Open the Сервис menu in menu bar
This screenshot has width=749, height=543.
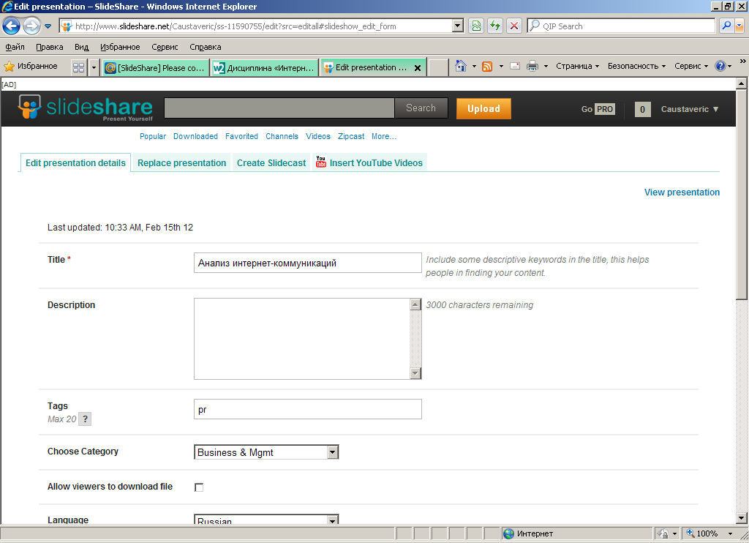(165, 47)
